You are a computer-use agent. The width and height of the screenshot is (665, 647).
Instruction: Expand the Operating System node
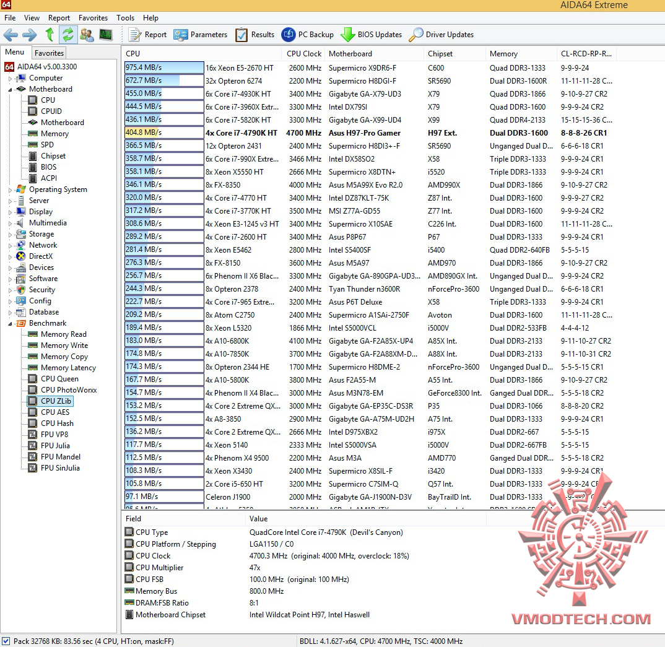click(x=10, y=190)
